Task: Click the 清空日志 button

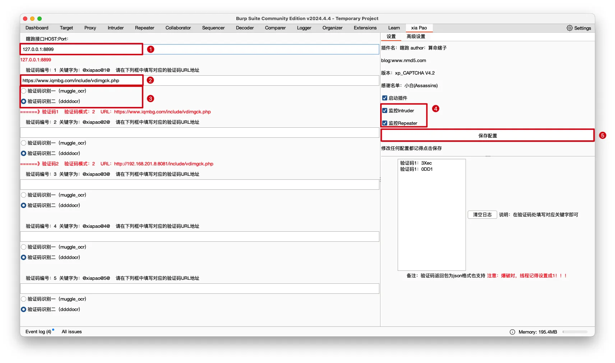Action: tap(482, 214)
